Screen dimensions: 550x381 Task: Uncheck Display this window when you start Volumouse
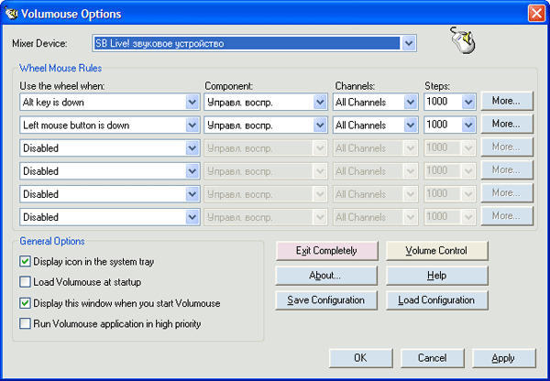click(x=26, y=303)
